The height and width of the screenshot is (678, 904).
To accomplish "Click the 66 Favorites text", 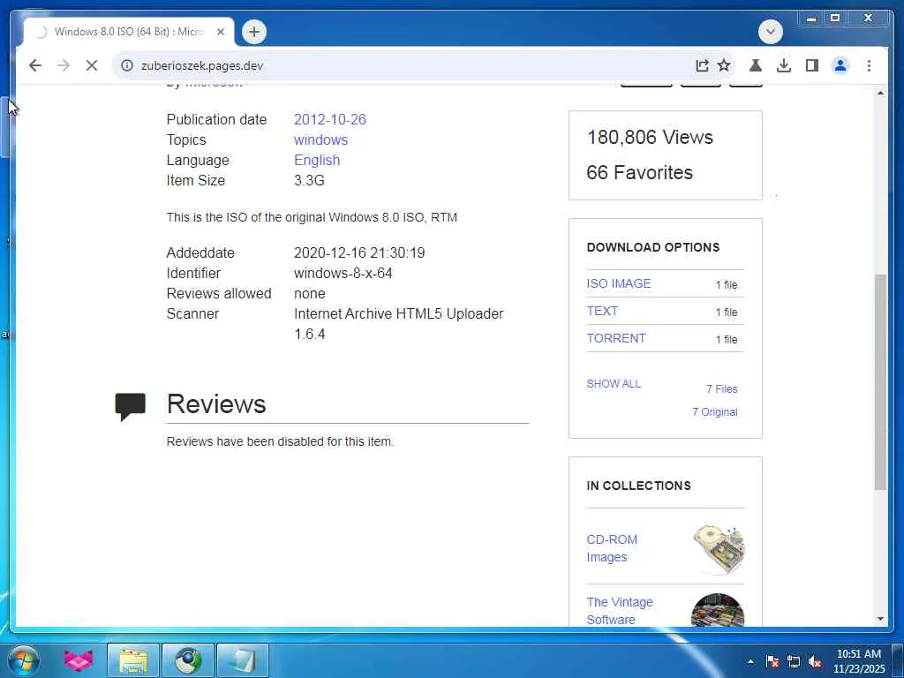I will (639, 172).
